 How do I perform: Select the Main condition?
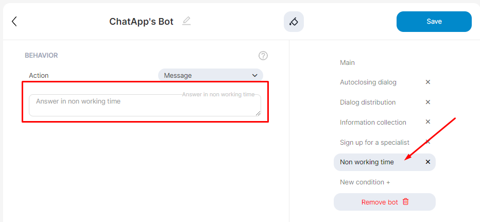click(347, 62)
